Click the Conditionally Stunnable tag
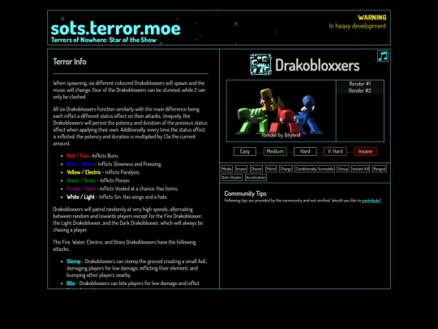The height and width of the screenshot is (329, 438). (x=315, y=169)
